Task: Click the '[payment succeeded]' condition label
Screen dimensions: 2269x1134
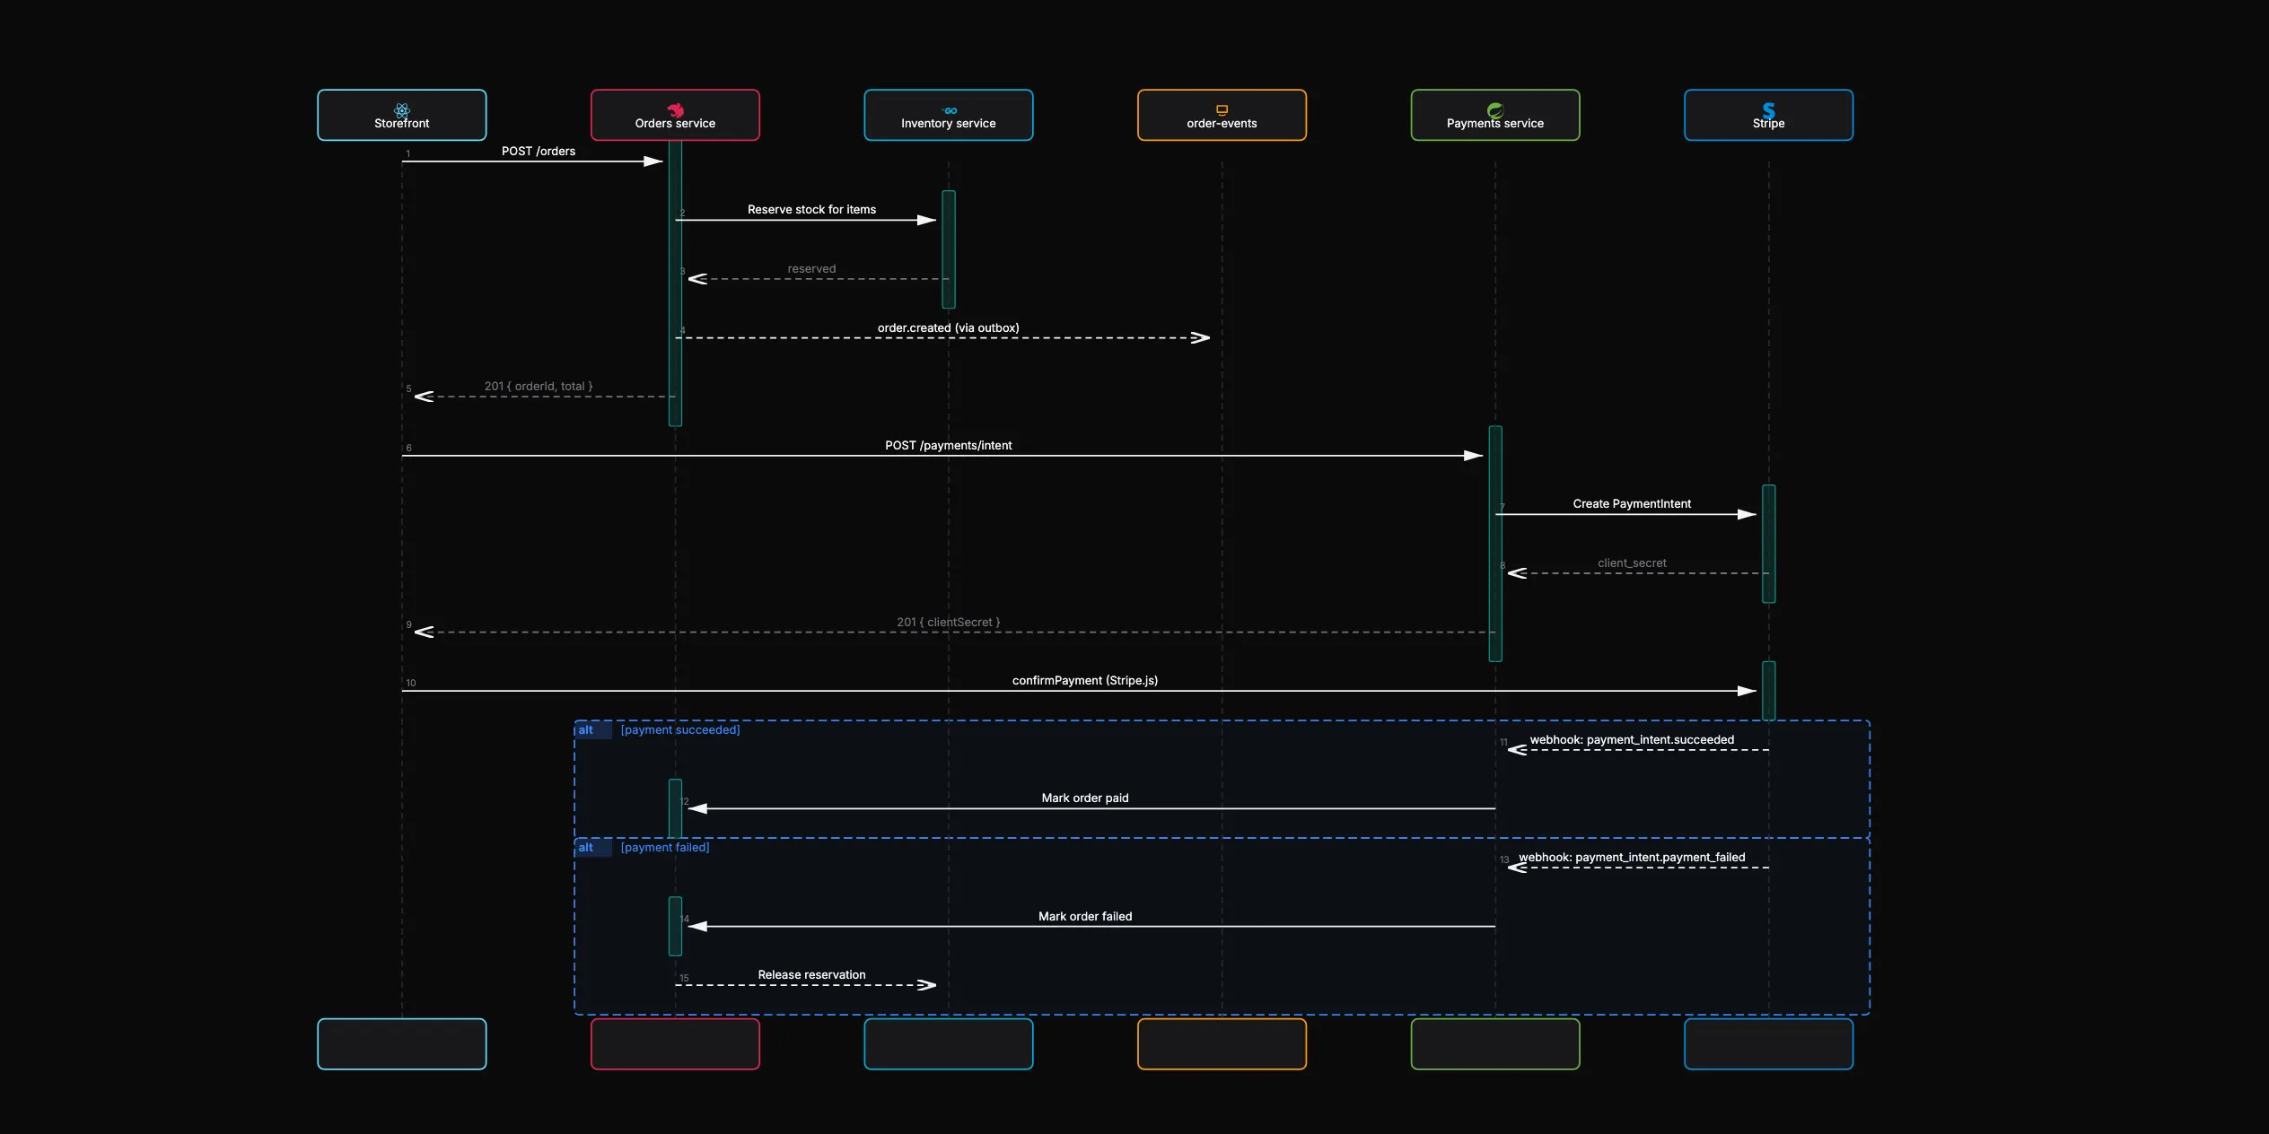Action: [680, 730]
